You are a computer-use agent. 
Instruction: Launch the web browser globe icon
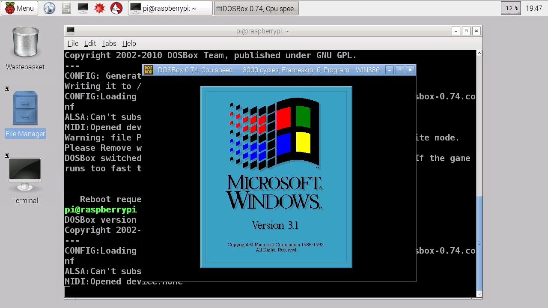point(49,8)
